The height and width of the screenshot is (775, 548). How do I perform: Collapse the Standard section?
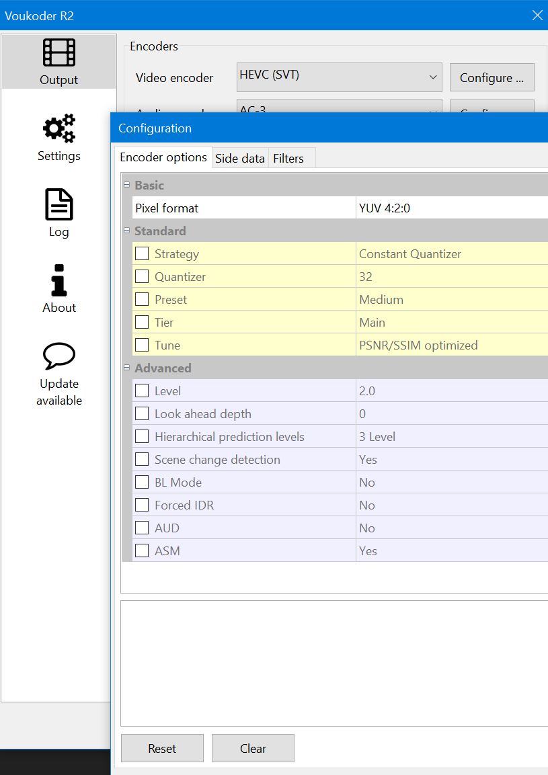[x=126, y=231]
